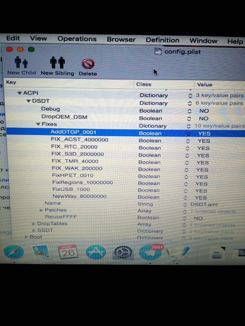Open class stepper for Debug row
The image size is (245, 326).
189,111
